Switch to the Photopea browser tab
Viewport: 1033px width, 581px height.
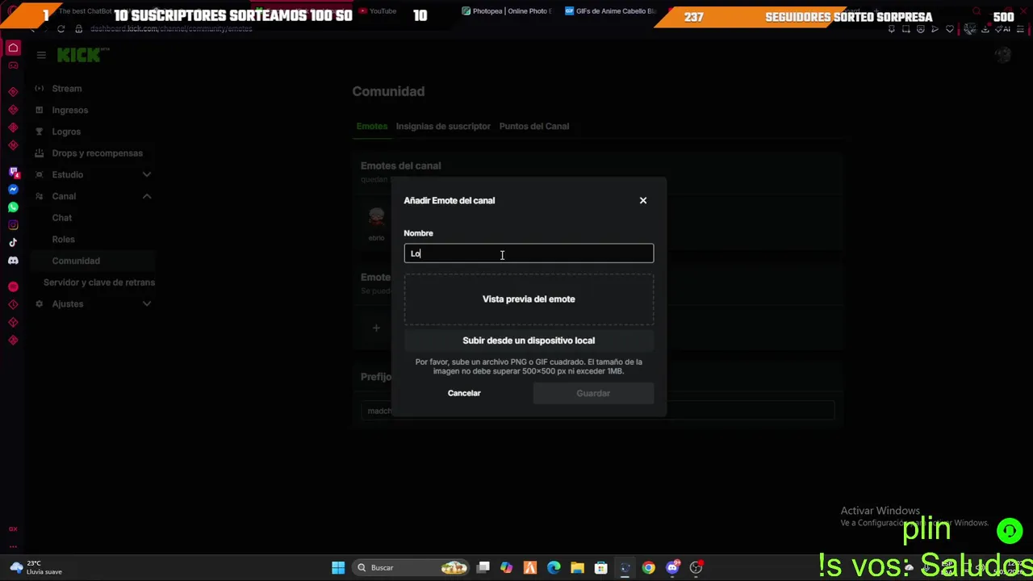click(508, 11)
